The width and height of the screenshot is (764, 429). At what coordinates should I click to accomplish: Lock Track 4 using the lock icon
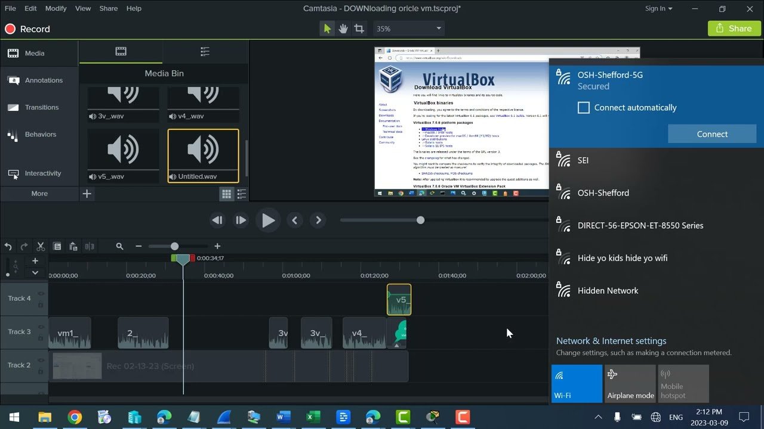41,304
